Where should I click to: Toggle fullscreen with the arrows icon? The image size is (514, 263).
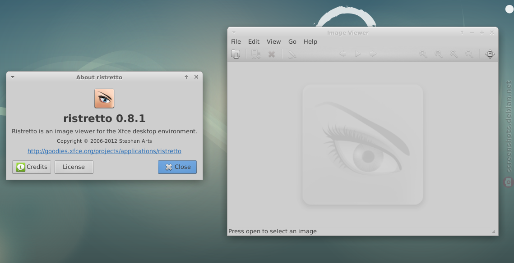click(x=490, y=54)
